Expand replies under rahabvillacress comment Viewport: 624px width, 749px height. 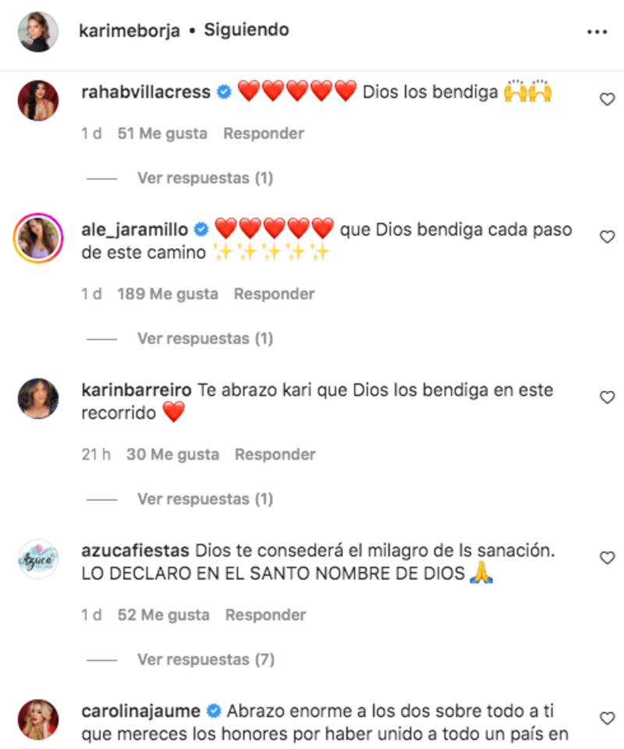205,178
